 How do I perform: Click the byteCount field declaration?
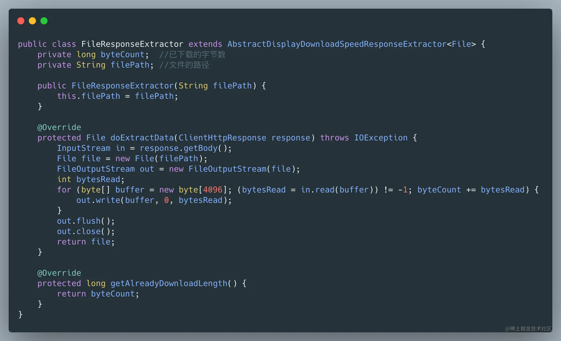point(122,55)
